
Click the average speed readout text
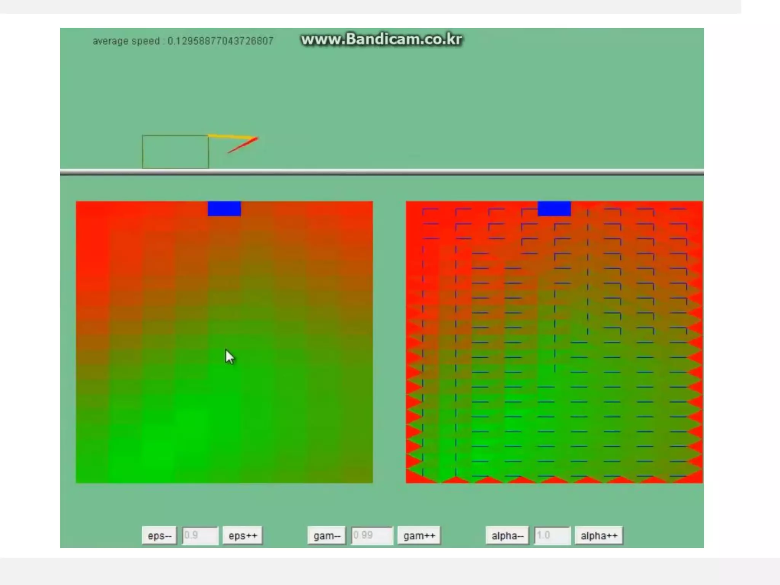[183, 41]
